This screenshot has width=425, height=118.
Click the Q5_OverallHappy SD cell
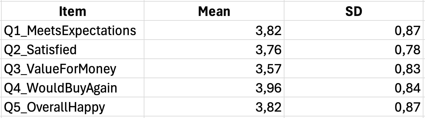point(407,107)
